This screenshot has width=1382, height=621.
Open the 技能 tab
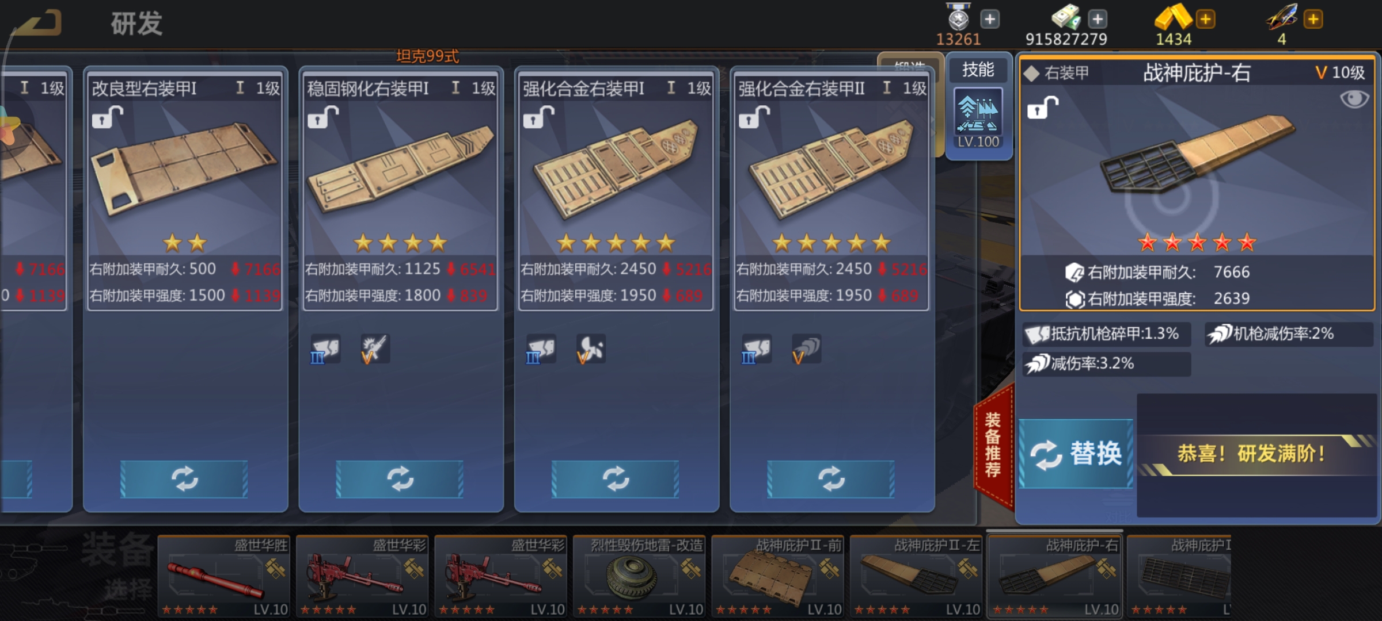tap(978, 70)
